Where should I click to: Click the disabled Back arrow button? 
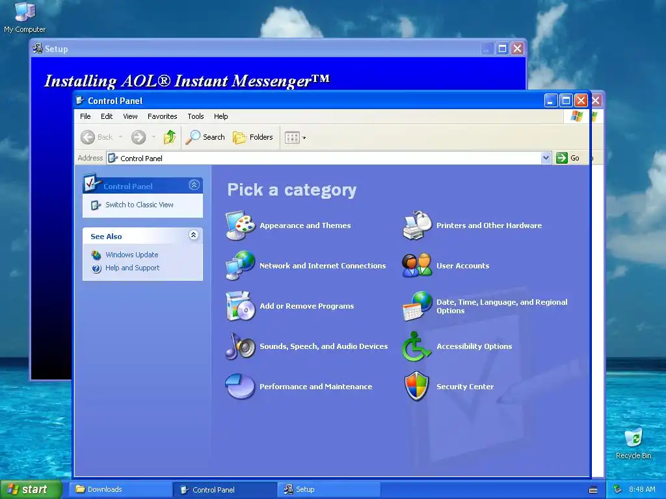click(97, 137)
